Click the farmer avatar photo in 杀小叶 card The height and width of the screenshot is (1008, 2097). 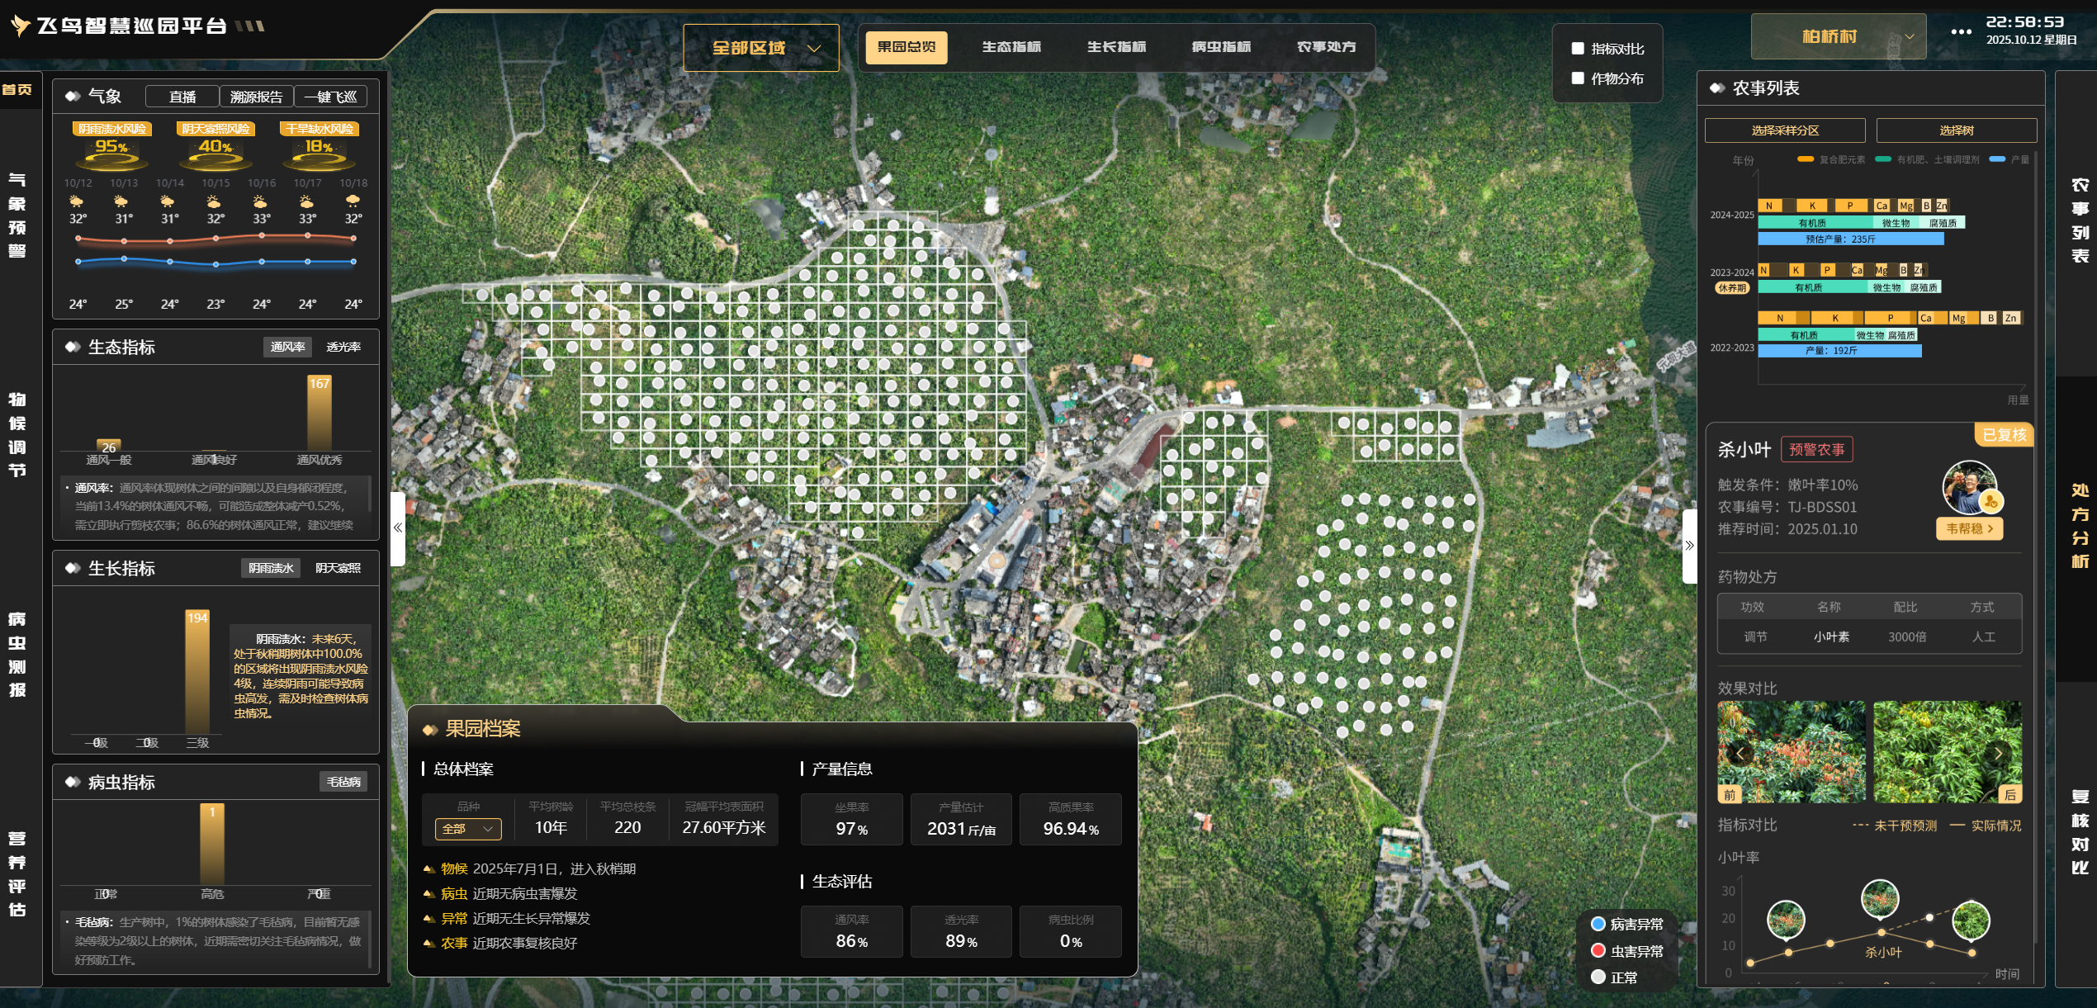[x=1969, y=487]
